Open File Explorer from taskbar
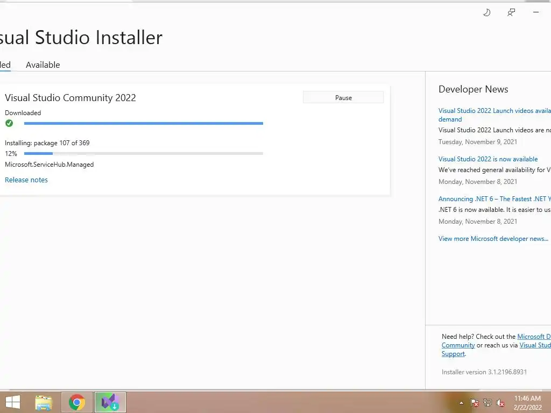The height and width of the screenshot is (413, 551). [44, 402]
